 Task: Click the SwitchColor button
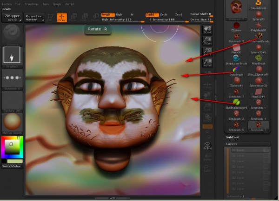point(12,166)
